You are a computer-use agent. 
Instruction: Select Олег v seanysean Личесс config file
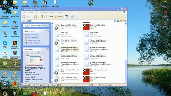[67, 72]
